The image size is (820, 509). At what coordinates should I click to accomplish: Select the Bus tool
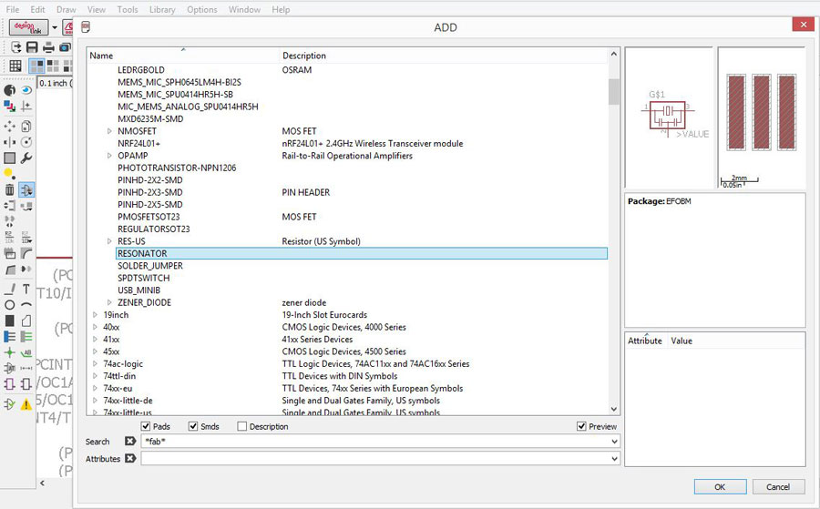pos(9,337)
